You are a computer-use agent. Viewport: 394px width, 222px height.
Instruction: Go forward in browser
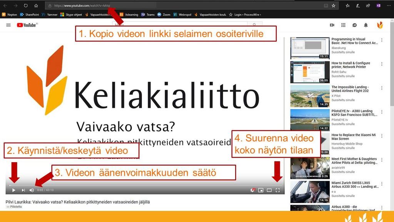click(15, 5)
